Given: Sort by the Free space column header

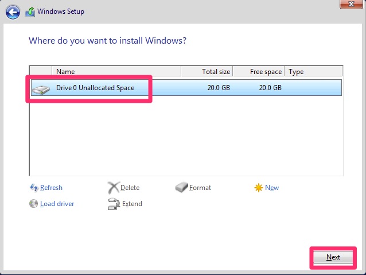Looking at the screenshot, I should pos(259,71).
